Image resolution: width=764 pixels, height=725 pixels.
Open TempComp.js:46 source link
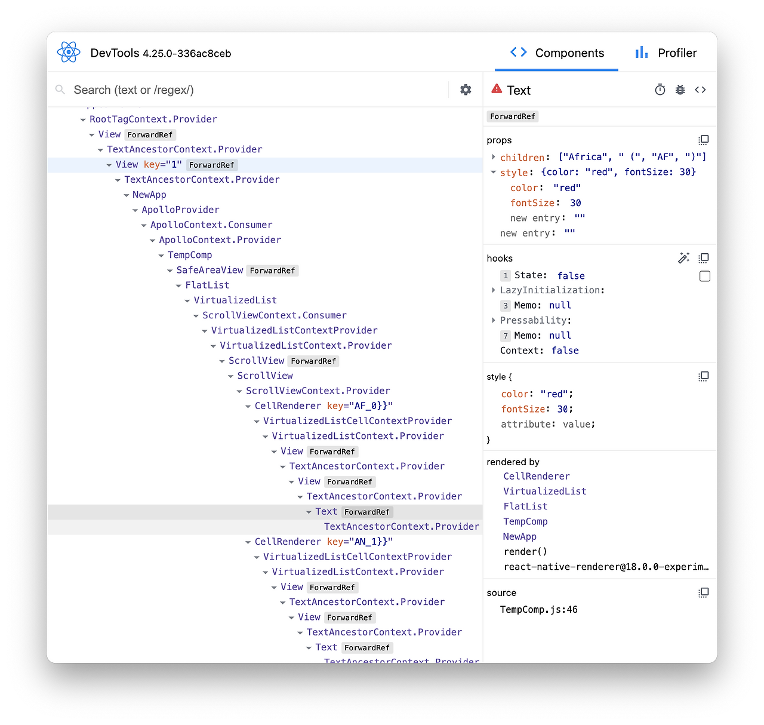point(538,609)
